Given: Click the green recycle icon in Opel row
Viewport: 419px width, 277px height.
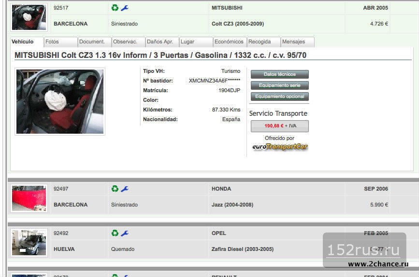Looking at the screenshot, I should 115,233.
